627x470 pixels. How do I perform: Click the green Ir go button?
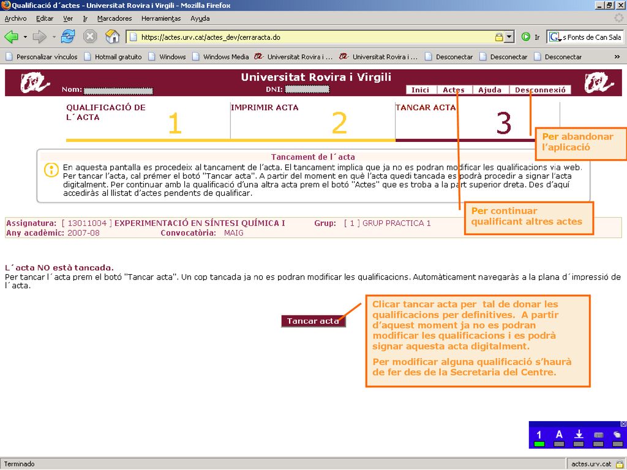click(530, 37)
